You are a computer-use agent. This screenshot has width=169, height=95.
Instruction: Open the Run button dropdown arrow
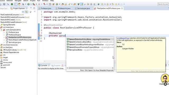point(31,4)
